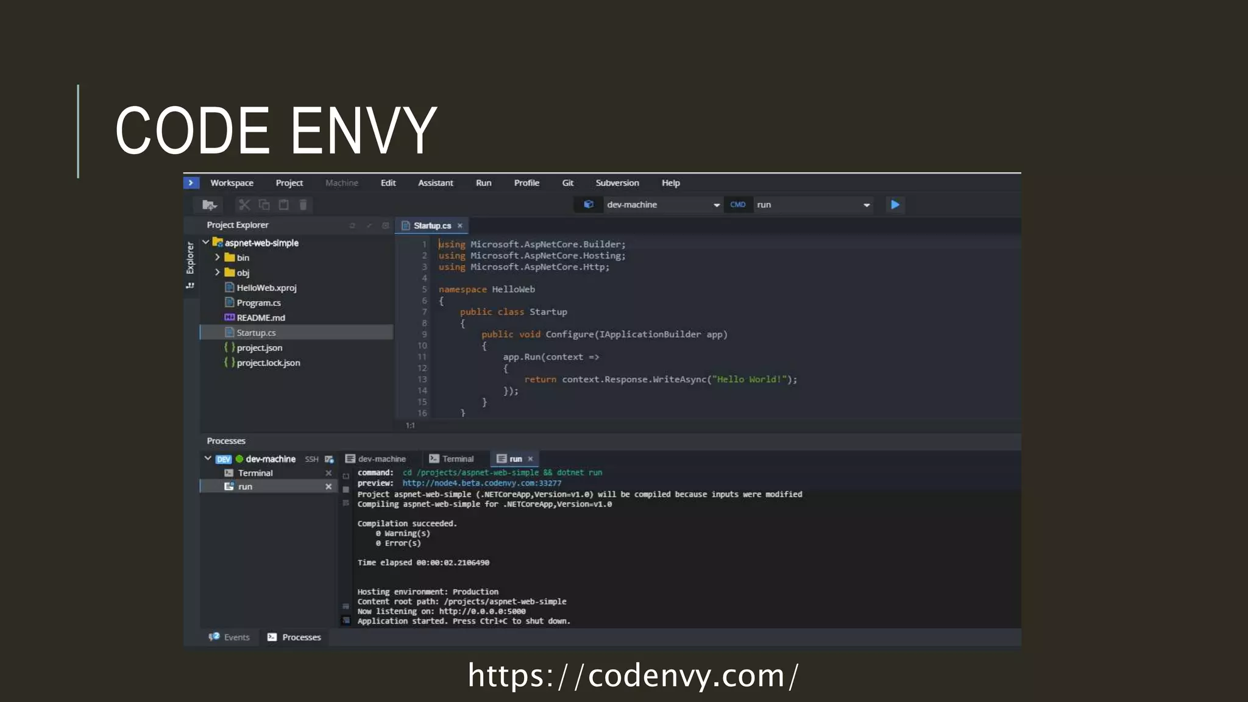This screenshot has width=1248, height=702.
Task: Select project.json file
Action: pos(259,348)
